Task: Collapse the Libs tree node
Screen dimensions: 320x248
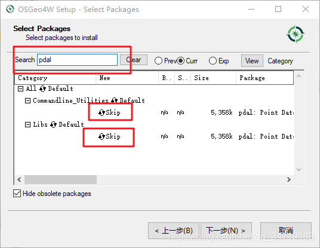Action: point(27,124)
